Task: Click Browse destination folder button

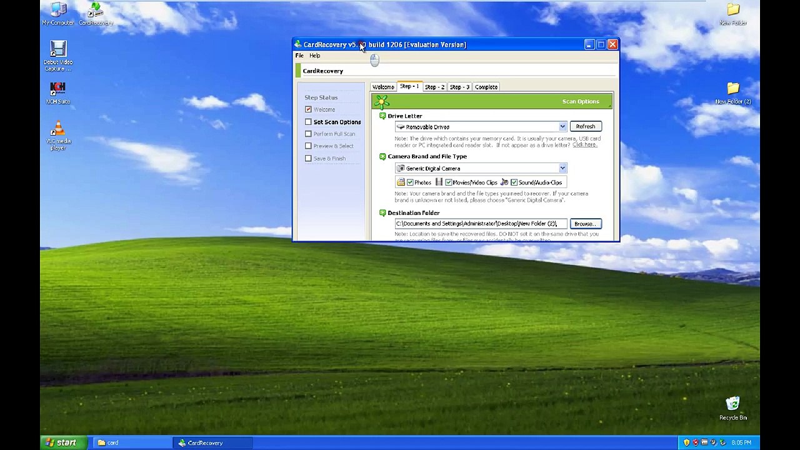Action: click(x=586, y=224)
